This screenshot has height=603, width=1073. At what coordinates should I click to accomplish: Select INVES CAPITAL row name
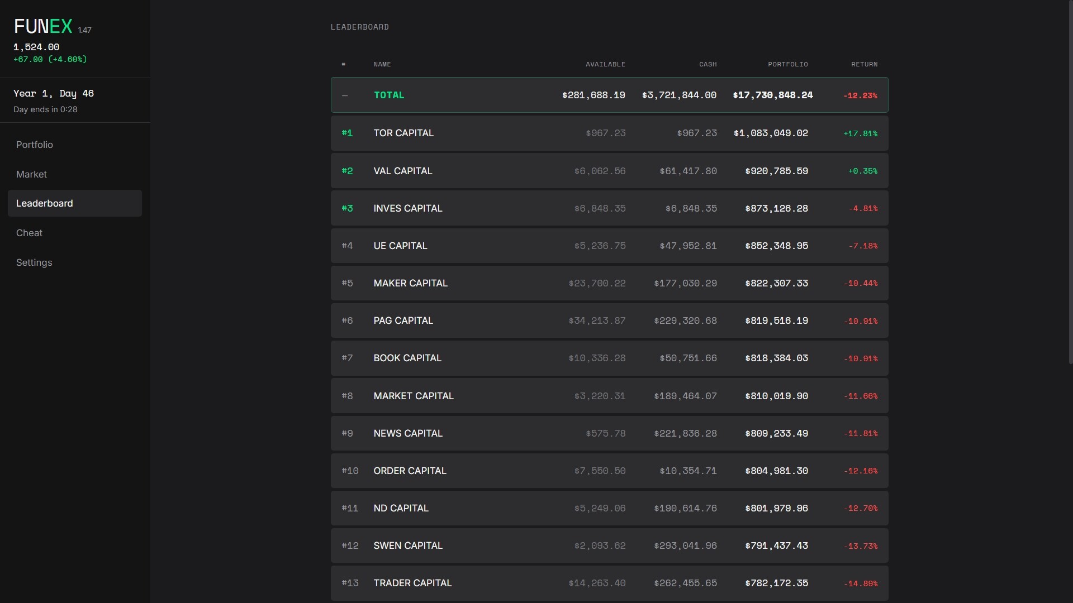pyautogui.click(x=408, y=208)
